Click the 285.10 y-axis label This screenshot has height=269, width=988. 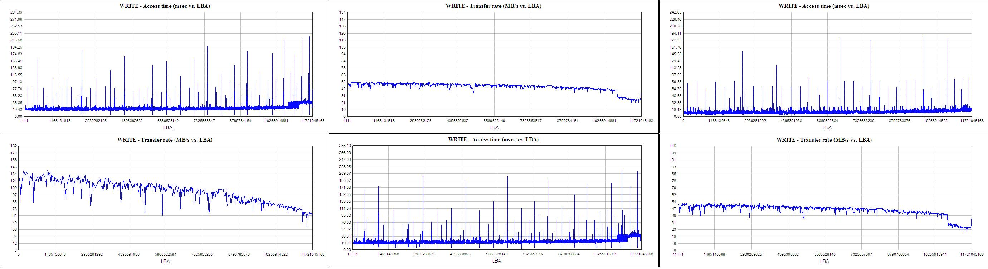click(345, 146)
